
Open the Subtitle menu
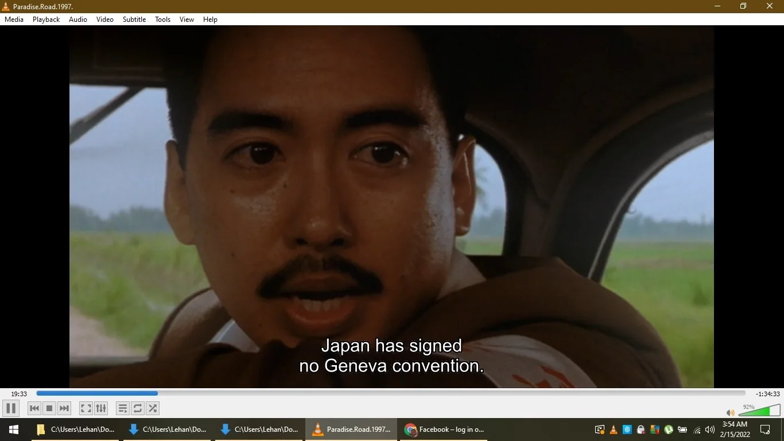(134, 20)
